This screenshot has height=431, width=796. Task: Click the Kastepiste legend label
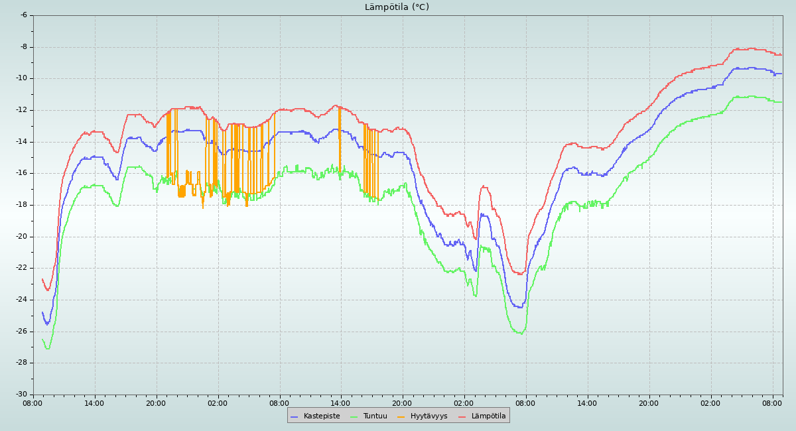pos(322,416)
